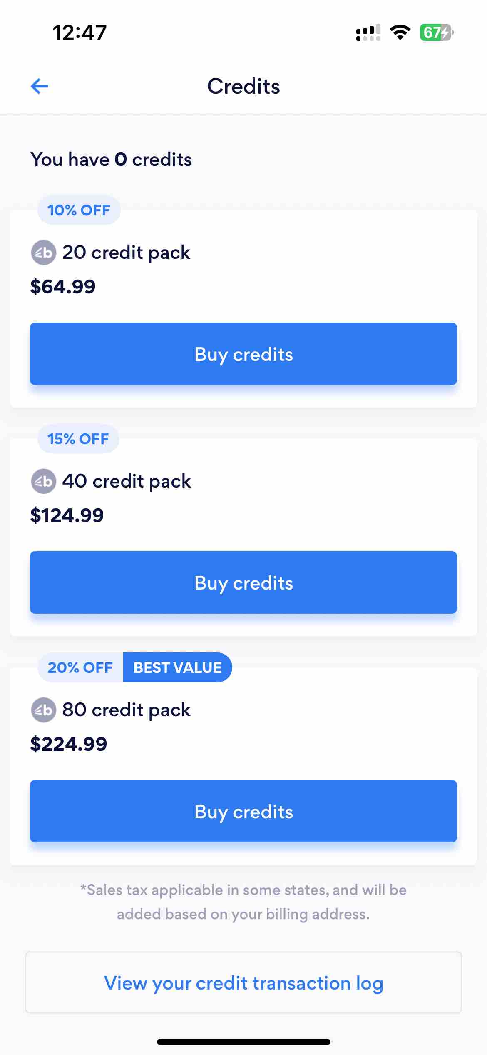Tap the 20% OFF badge
487x1055 pixels.
[x=80, y=667]
